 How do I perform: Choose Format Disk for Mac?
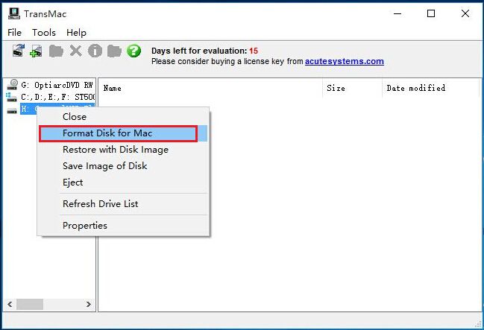coord(123,133)
